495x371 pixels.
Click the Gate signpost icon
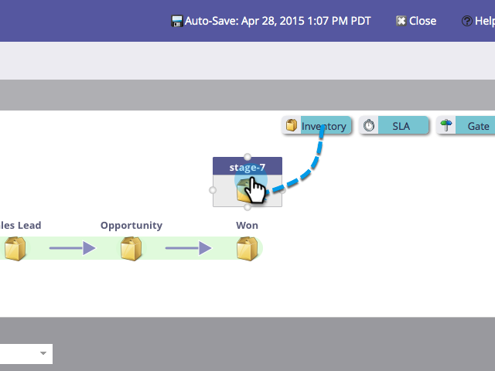pyautogui.click(x=446, y=125)
